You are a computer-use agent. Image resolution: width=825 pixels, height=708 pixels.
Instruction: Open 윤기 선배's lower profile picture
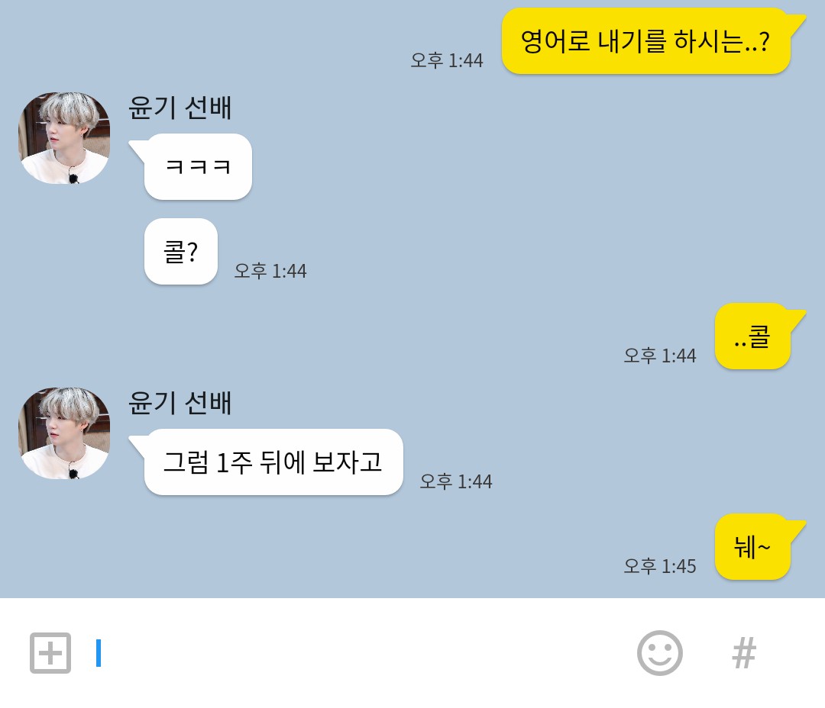(64, 433)
